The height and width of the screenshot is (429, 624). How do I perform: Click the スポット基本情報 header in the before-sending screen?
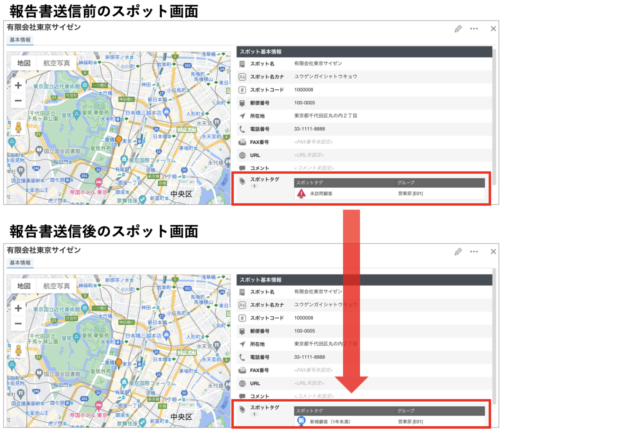364,52
